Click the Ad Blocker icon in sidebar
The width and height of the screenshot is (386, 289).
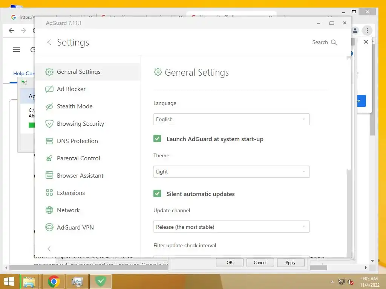click(49, 89)
